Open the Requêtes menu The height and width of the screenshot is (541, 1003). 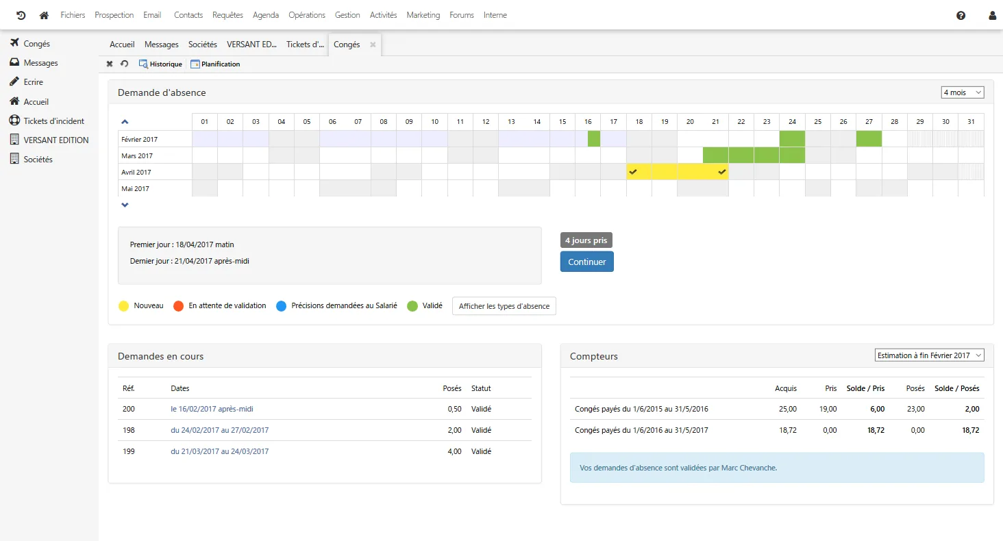pyautogui.click(x=227, y=15)
